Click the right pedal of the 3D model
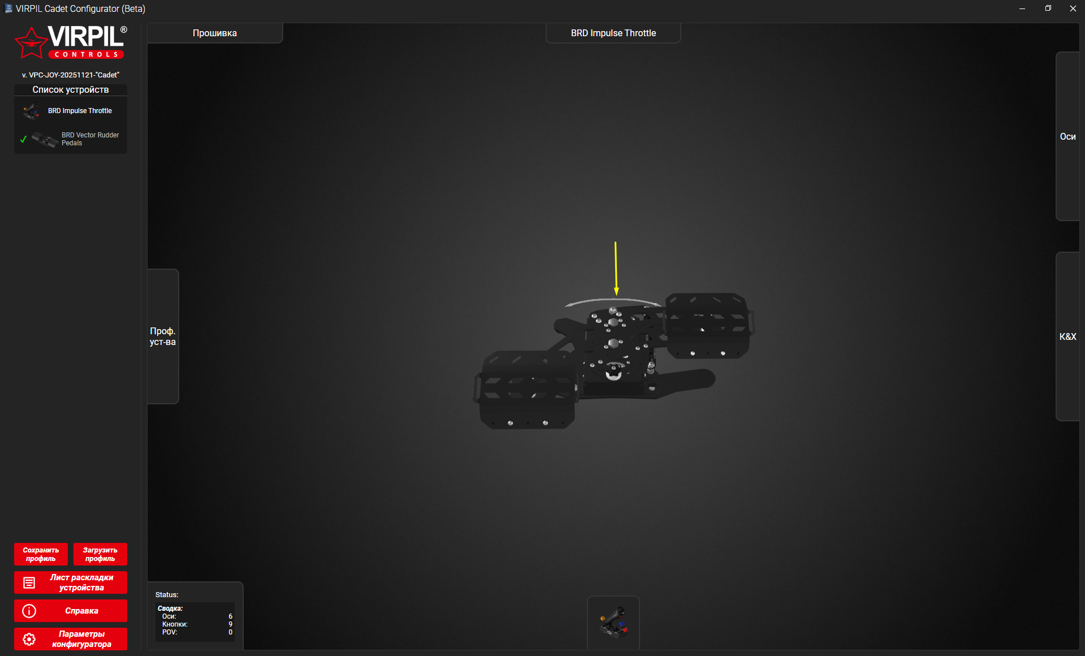This screenshot has width=1085, height=656. 708,325
